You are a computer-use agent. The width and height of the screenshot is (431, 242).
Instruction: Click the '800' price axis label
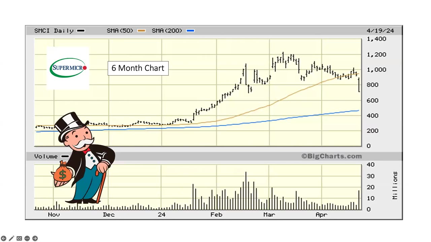[x=373, y=85]
